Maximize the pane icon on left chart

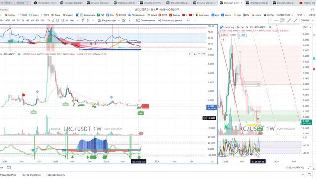[x=204, y=54]
